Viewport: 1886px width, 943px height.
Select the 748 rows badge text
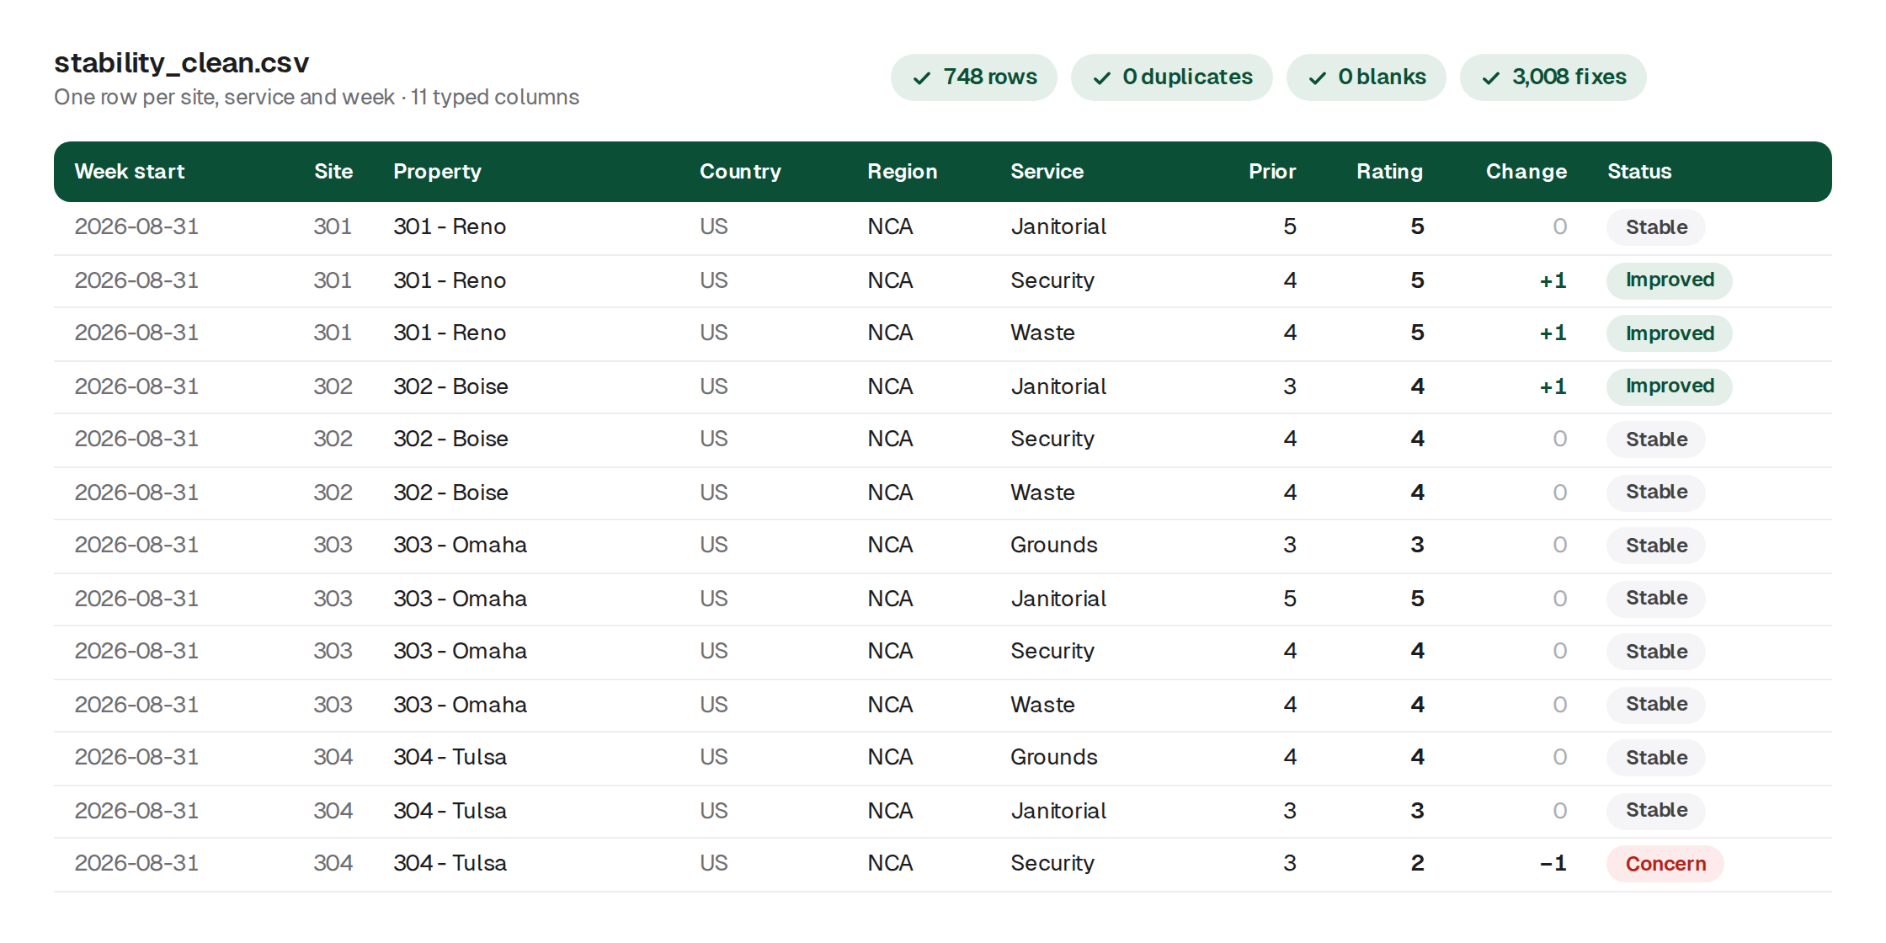coord(990,77)
